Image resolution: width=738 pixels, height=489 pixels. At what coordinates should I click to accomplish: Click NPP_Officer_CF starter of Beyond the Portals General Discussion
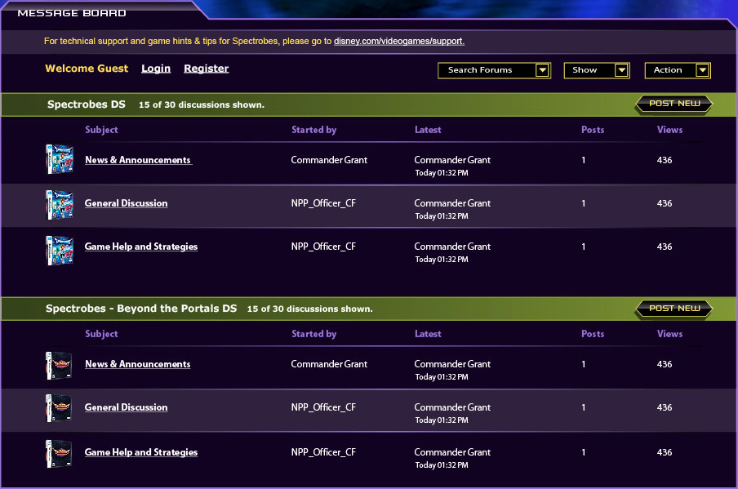[323, 407]
